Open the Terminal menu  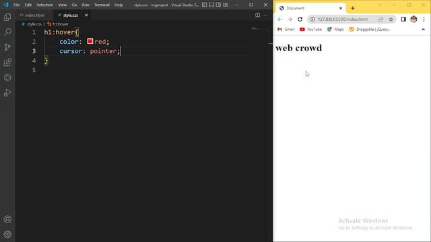102,5
